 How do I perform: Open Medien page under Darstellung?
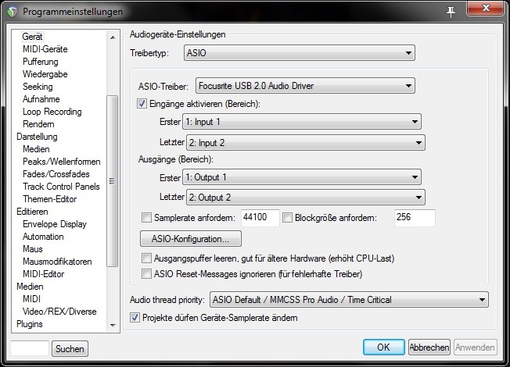pos(36,149)
